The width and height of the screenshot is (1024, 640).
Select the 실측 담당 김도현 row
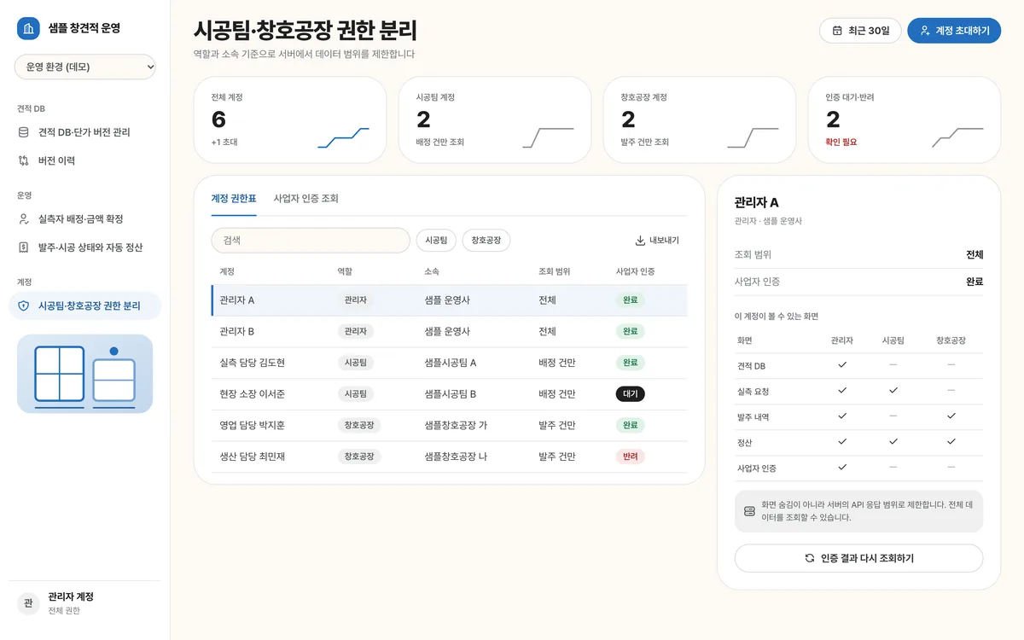449,363
